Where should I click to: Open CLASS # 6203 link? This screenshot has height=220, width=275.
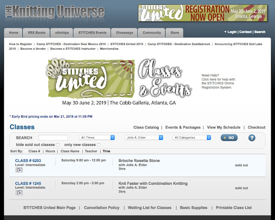(28, 161)
